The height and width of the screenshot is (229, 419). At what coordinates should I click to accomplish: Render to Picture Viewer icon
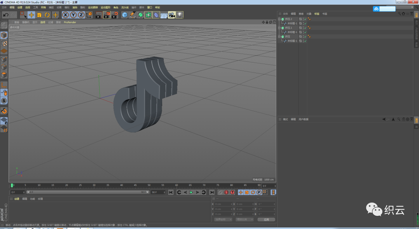[x=107, y=15]
